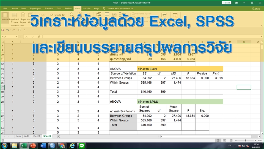Viewport: 264px width, 149px height.
Task: Expand the formula bar chevron
Action: (x=262, y=36)
